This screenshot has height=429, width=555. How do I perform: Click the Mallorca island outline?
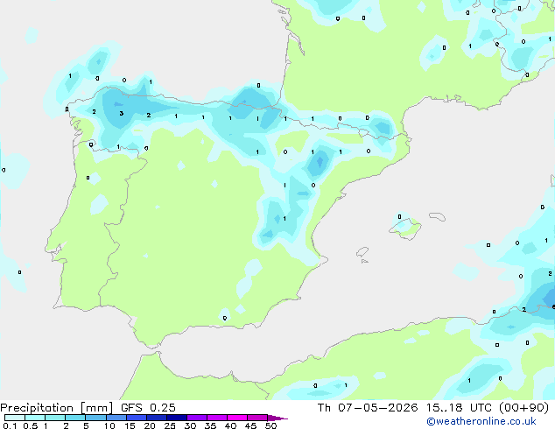tap(405, 229)
